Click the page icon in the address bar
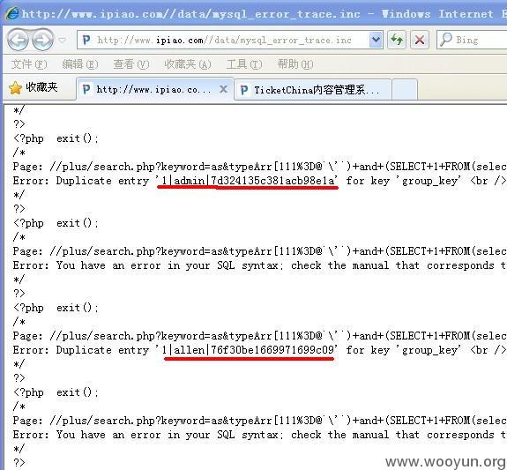Image resolution: width=507 pixels, height=470 pixels. 86,40
